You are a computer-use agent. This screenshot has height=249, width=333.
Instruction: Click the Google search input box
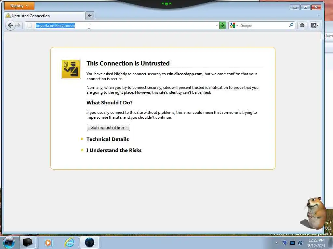point(264,25)
